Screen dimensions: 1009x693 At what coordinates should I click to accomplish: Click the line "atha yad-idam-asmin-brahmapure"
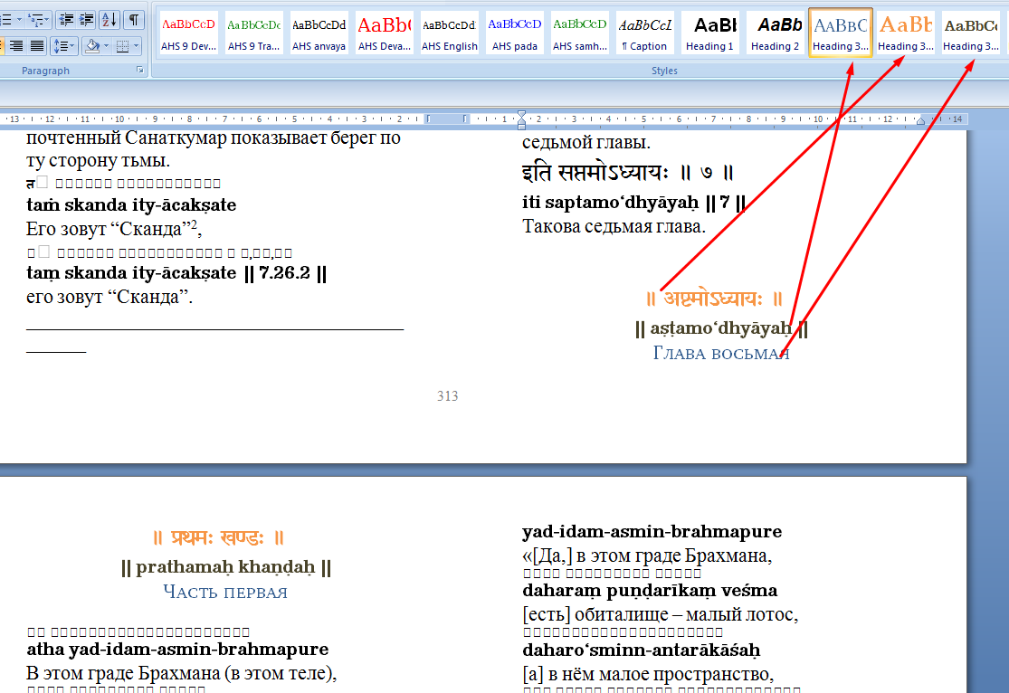[x=177, y=650]
